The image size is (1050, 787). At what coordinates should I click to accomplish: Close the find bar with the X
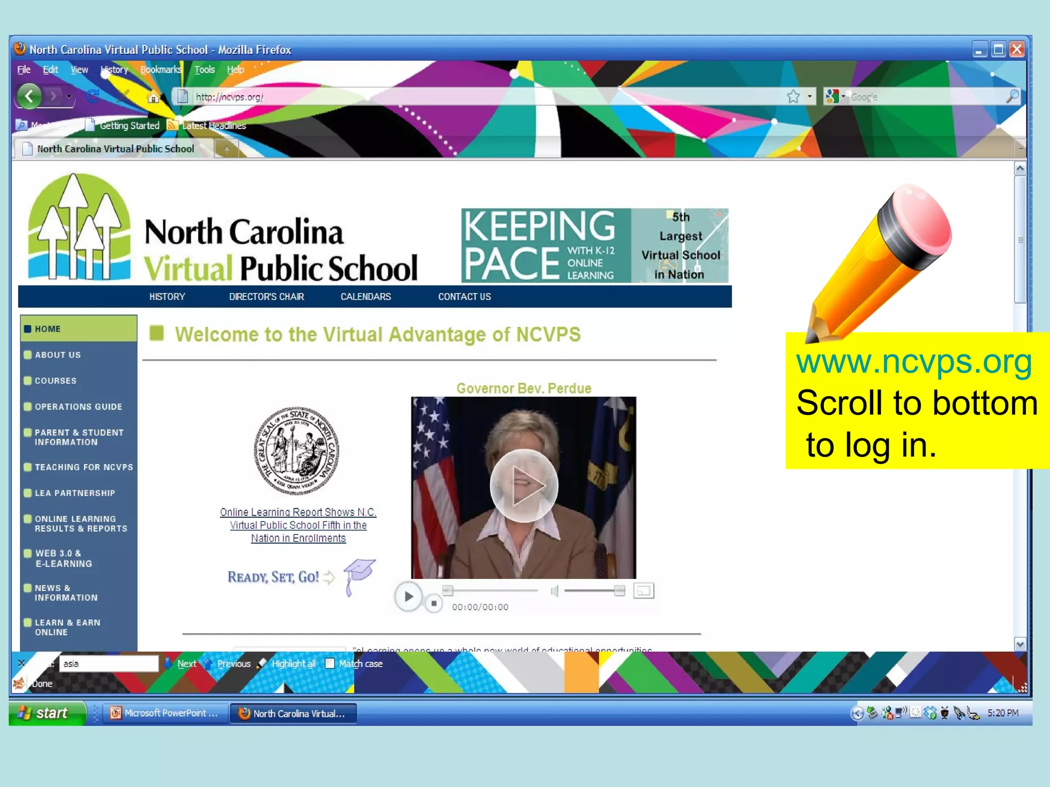coord(22,663)
